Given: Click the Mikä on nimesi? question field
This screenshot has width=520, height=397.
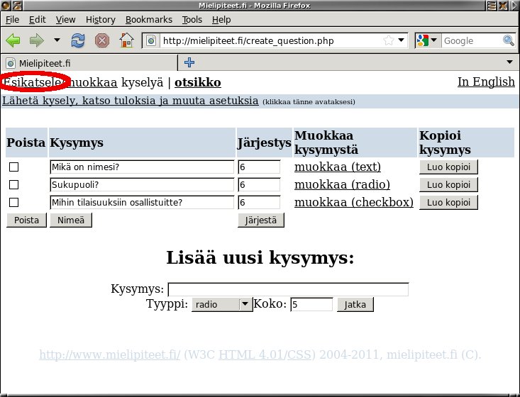Looking at the screenshot, I should coord(142,167).
